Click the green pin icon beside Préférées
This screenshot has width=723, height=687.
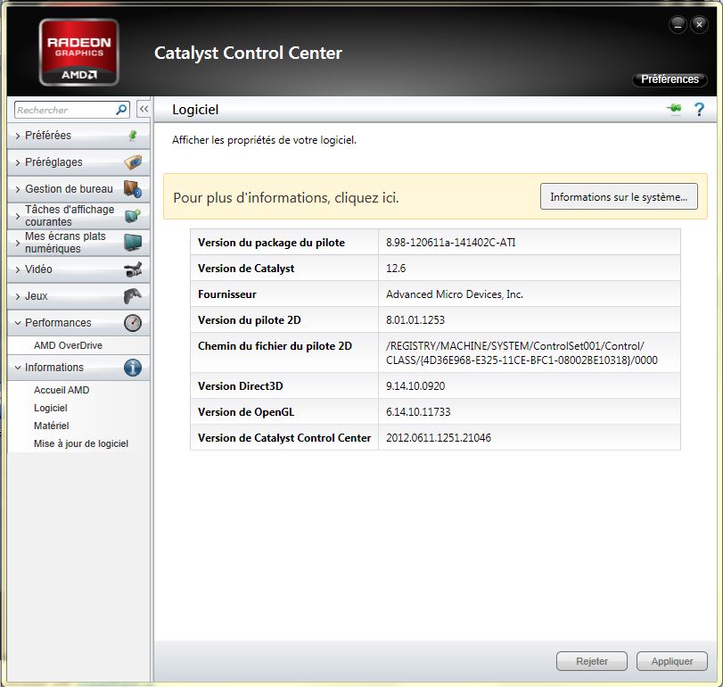(x=133, y=136)
